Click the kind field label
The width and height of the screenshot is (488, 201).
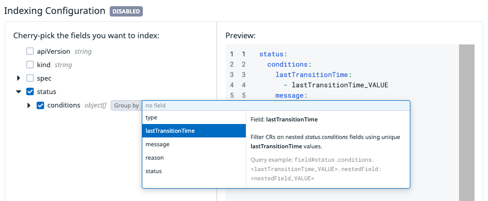[x=43, y=65]
